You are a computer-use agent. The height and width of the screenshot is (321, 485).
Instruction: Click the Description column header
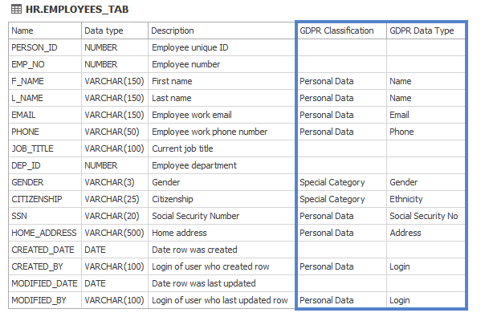point(173,30)
